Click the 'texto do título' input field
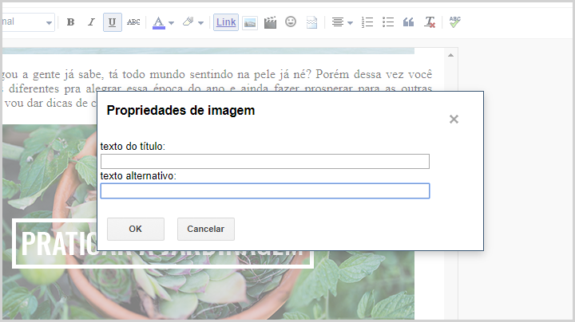 (265, 161)
